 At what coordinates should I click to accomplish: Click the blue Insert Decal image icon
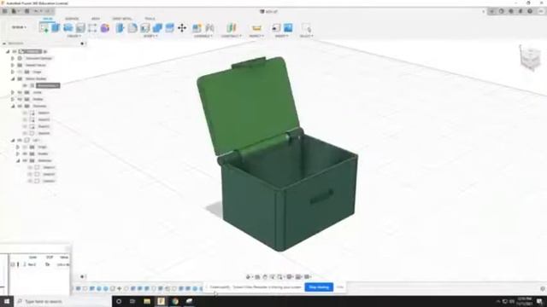coord(288,28)
